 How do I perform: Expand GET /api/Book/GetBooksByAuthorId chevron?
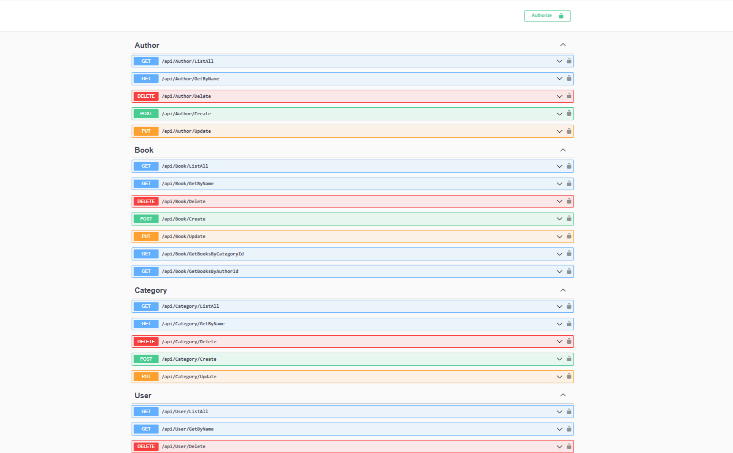pyautogui.click(x=559, y=271)
